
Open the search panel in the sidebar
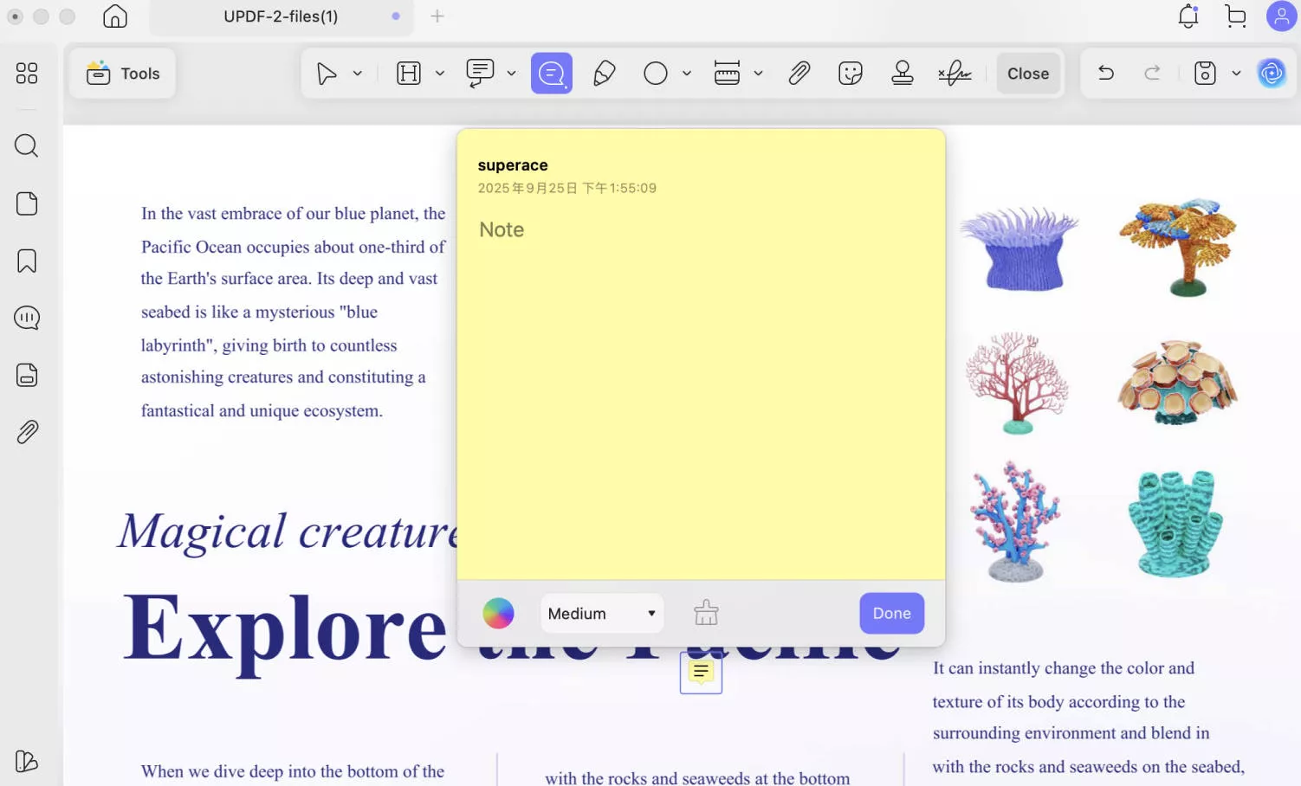tap(26, 145)
